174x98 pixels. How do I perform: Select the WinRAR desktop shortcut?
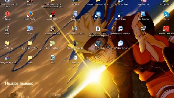click(x=75, y=1)
